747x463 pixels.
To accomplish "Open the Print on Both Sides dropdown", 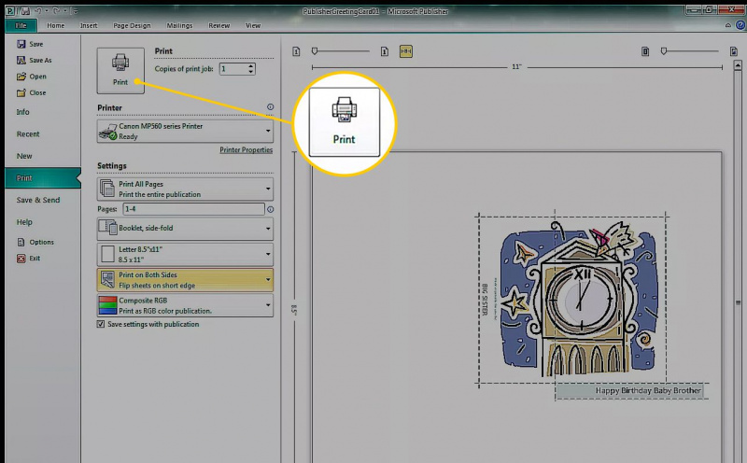I will click(185, 280).
